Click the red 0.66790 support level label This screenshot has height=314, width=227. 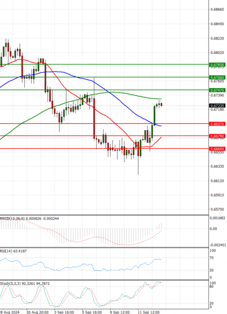(217, 136)
